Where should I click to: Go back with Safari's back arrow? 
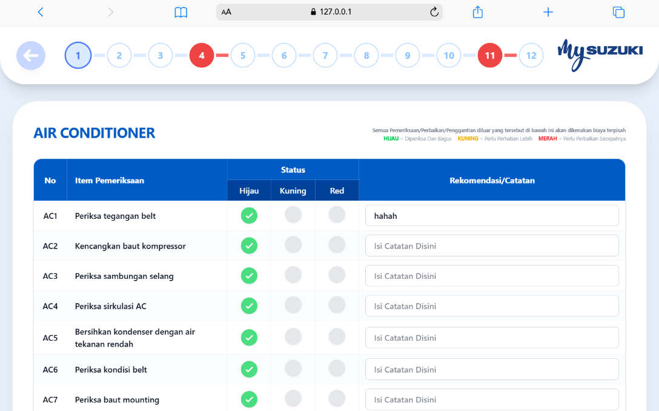(x=41, y=12)
